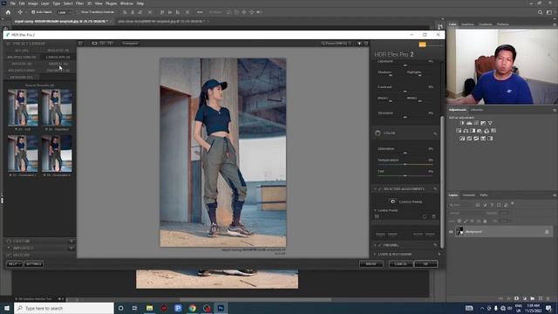Switch to the Paths tab
Screen dimensions: 558x314
[x=484, y=195]
